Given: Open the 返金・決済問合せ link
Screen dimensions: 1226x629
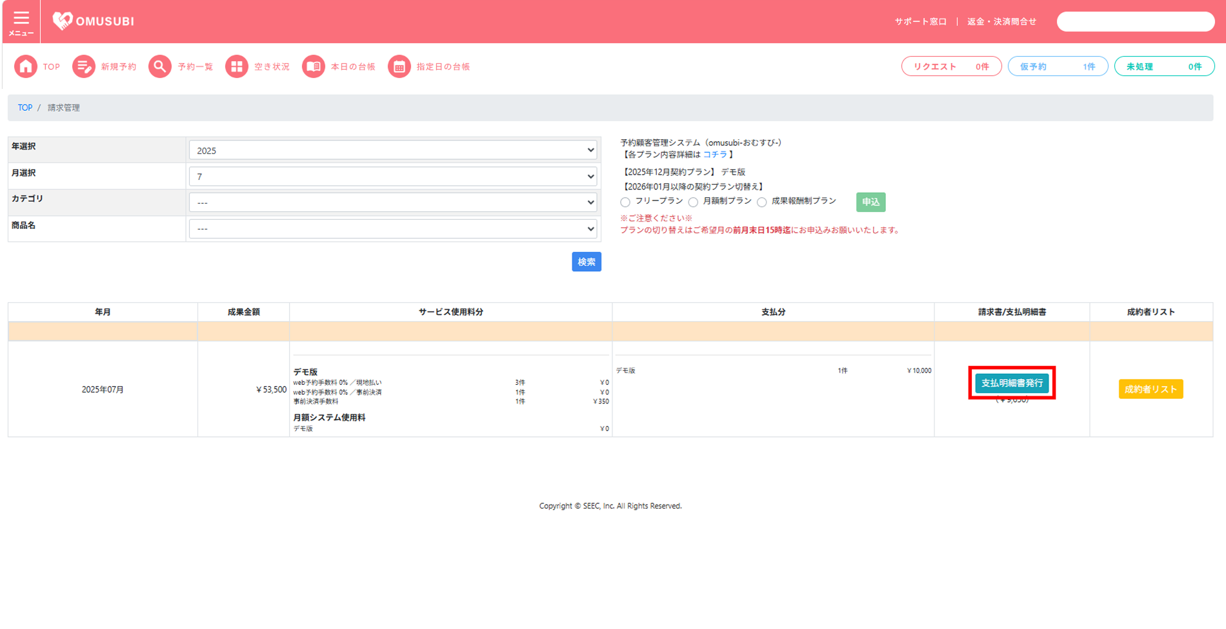Looking at the screenshot, I should pyautogui.click(x=1001, y=22).
